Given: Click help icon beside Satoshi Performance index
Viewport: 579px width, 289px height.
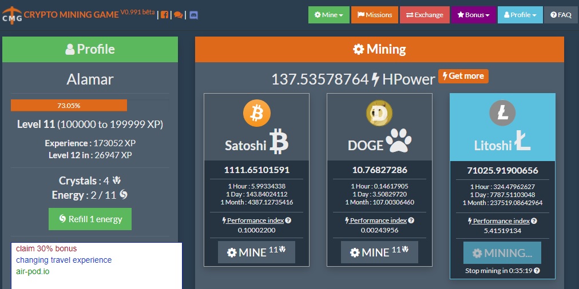Looking at the screenshot, I should tap(288, 220).
